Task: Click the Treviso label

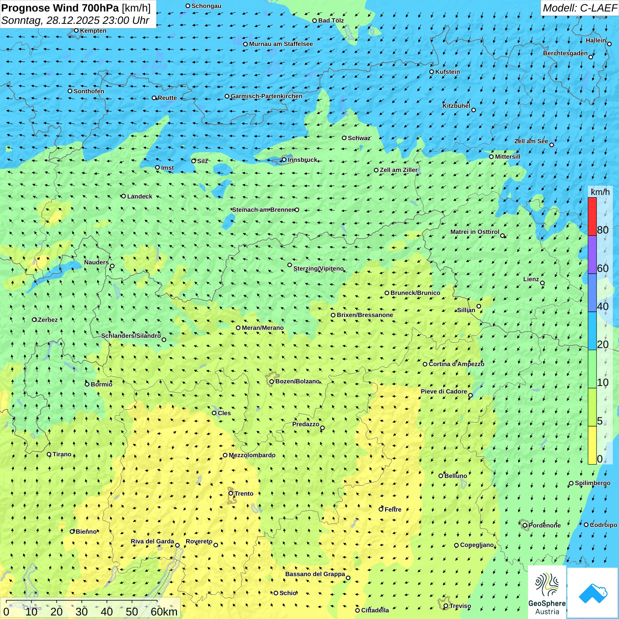Action: (460, 606)
